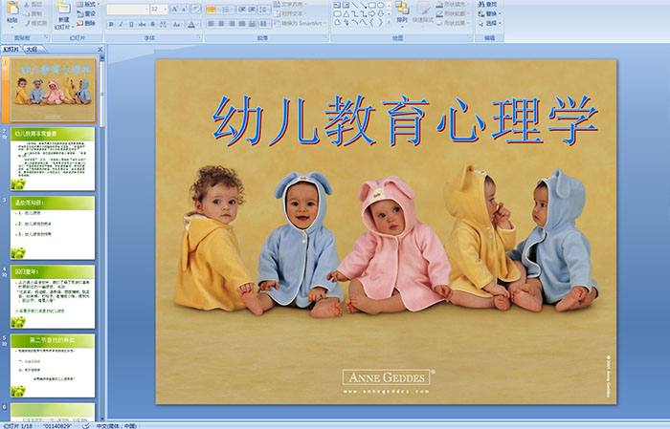Click the Find (查找) button

click(x=488, y=4)
